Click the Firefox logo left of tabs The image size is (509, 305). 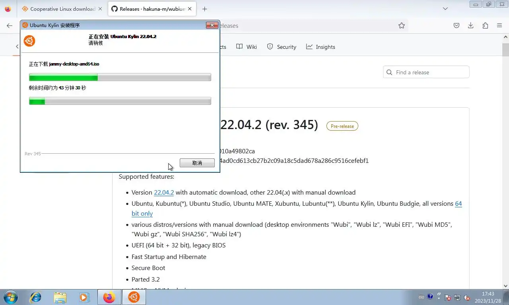click(8, 9)
